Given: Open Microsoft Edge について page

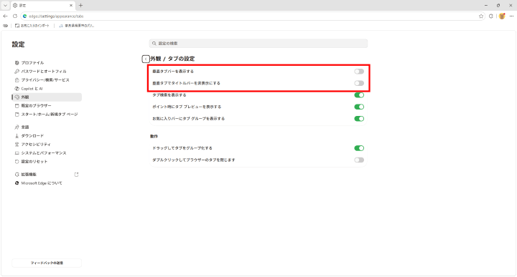Looking at the screenshot, I should click(47, 183).
